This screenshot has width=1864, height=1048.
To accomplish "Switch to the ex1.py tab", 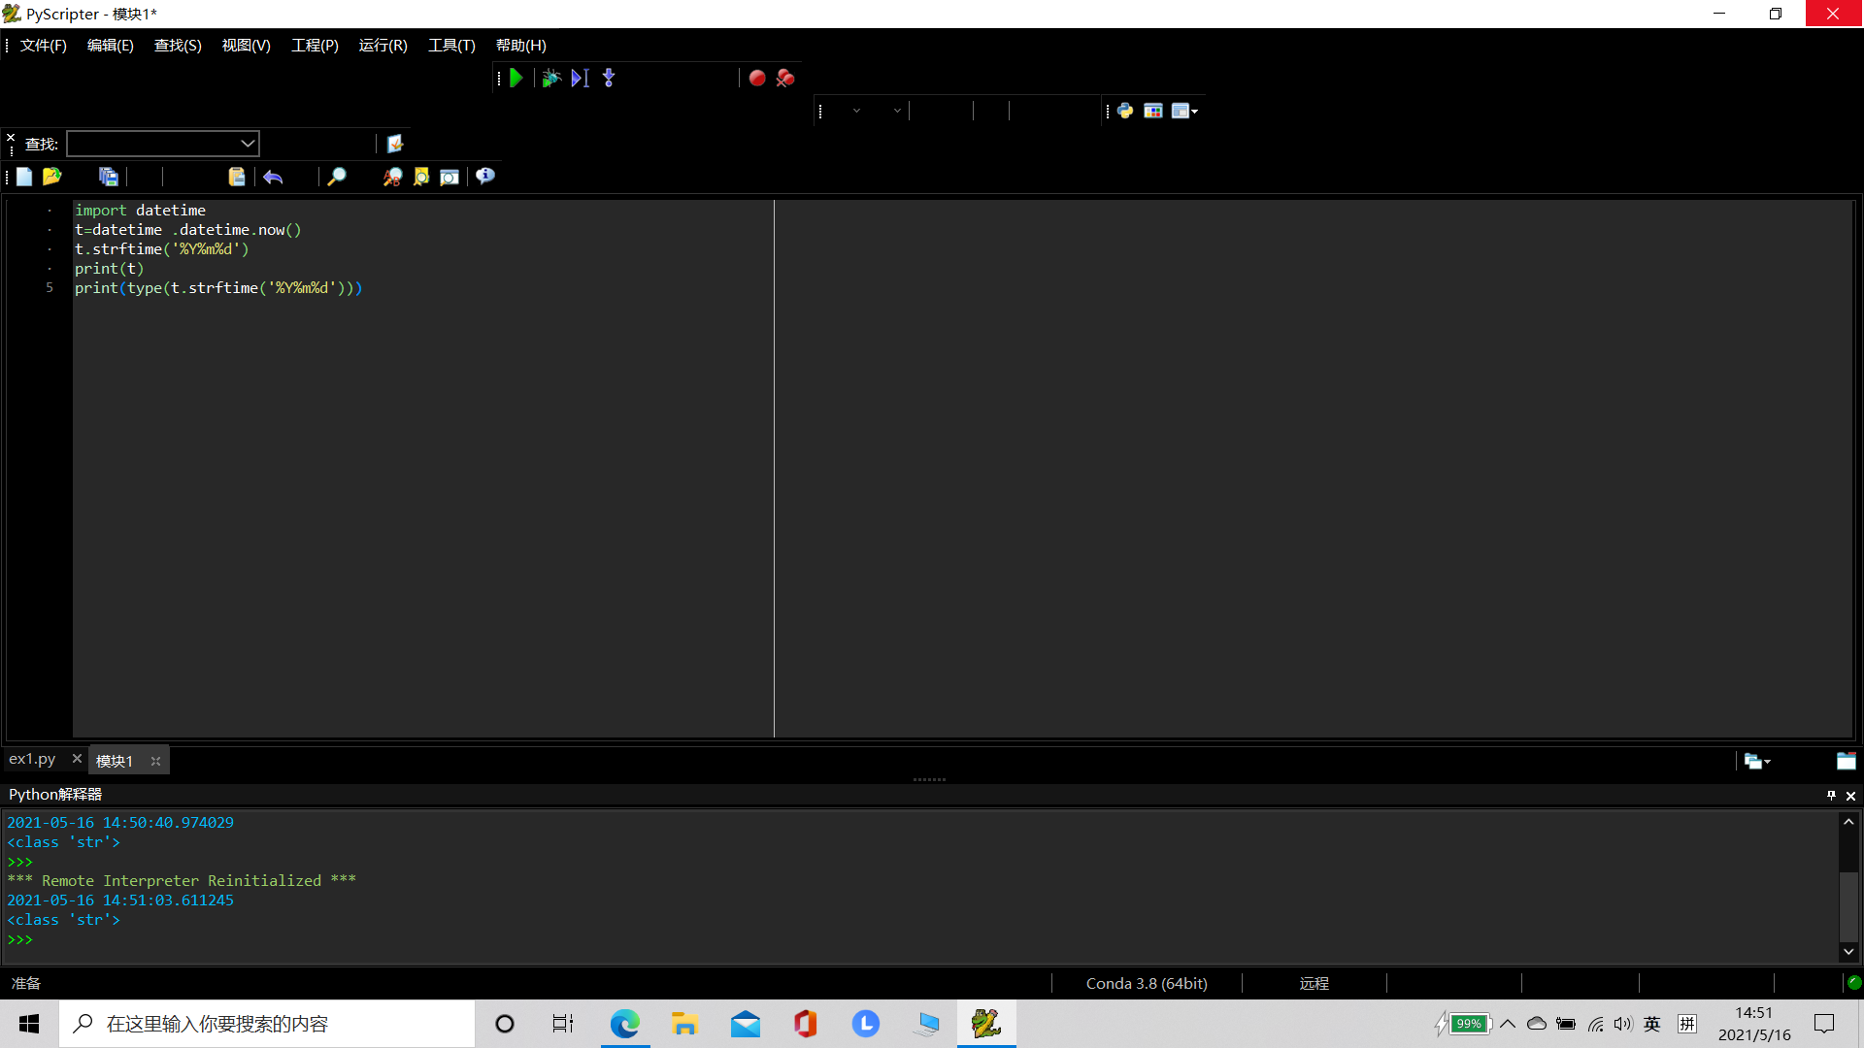I will 32,760.
